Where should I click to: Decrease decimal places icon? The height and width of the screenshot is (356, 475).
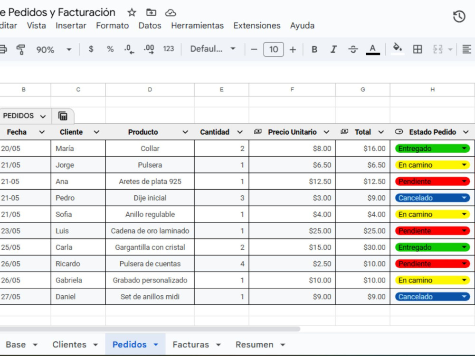129,49
